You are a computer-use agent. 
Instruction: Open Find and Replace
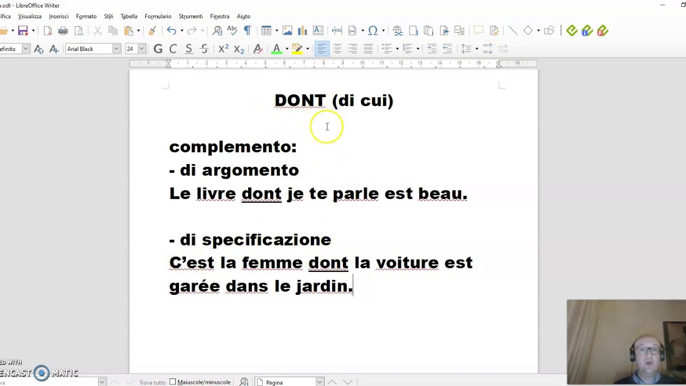pos(217,31)
